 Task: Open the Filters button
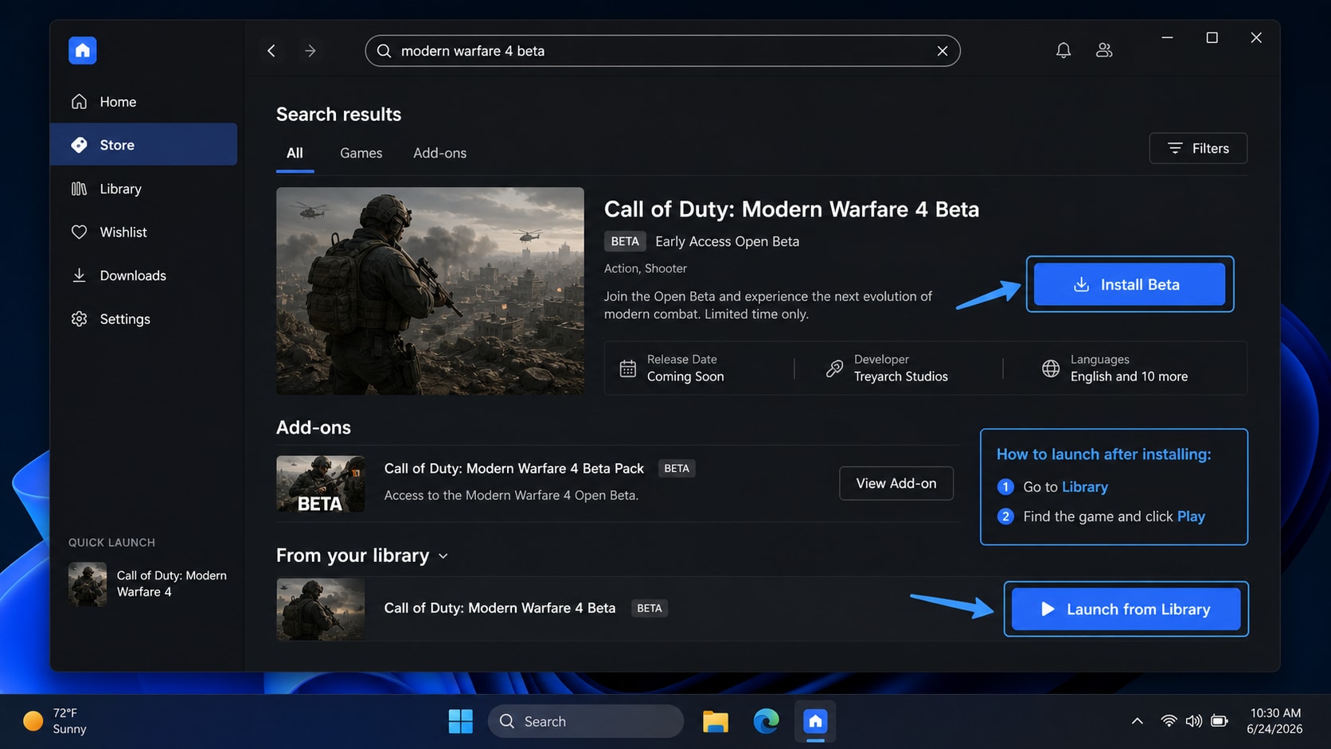pos(1198,148)
